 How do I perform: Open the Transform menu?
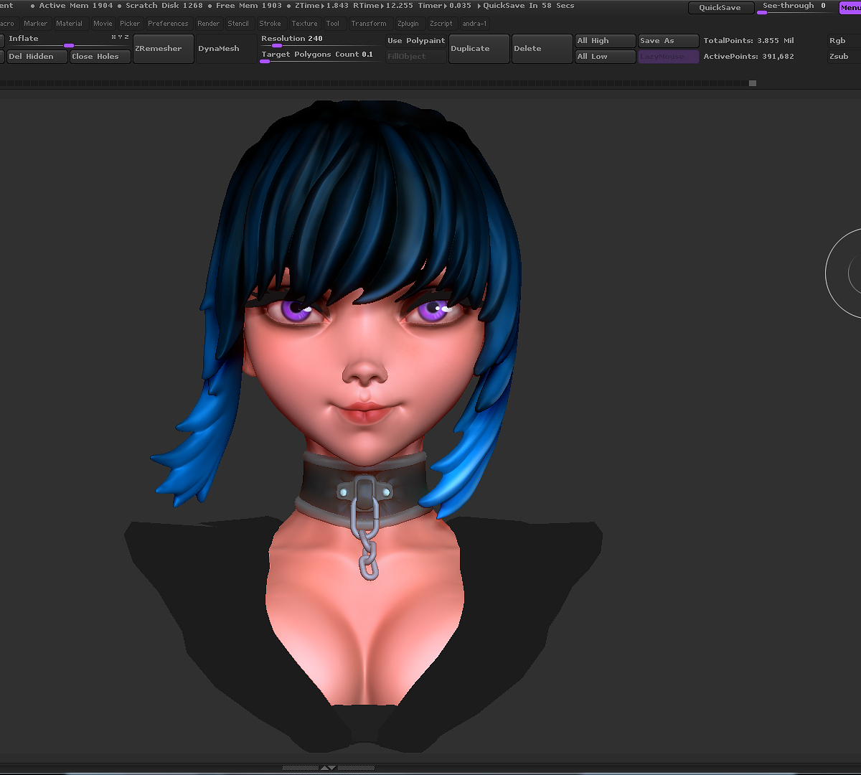369,24
